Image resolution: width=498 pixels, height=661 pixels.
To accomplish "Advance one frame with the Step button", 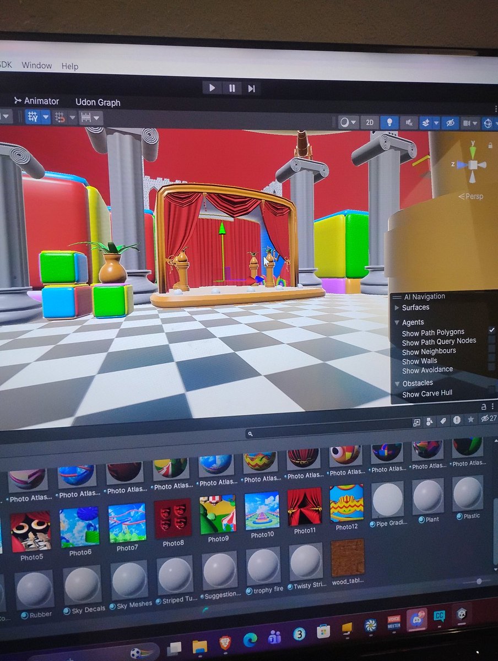I will pyautogui.click(x=251, y=88).
